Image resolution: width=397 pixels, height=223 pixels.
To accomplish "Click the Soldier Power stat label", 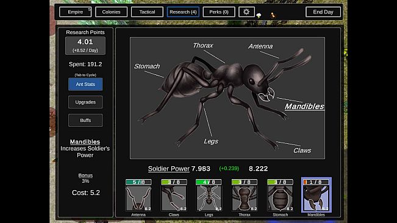I will [x=169, y=169].
